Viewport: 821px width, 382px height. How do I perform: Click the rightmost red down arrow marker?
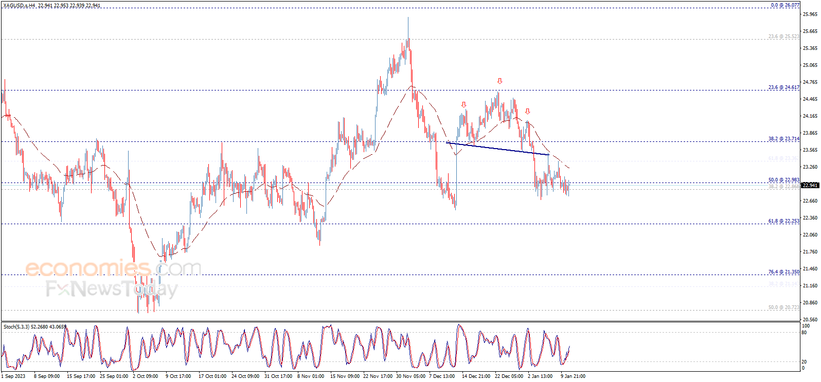click(x=527, y=111)
